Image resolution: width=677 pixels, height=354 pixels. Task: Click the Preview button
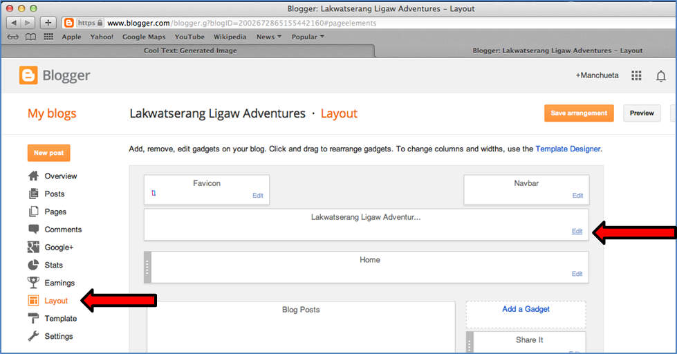coord(642,113)
